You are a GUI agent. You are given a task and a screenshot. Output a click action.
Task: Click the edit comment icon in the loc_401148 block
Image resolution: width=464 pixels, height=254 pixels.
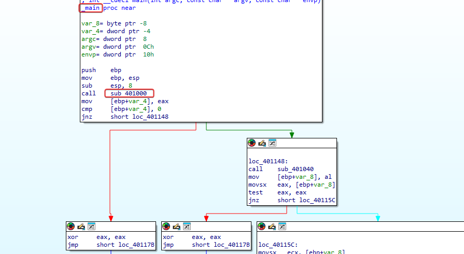(262, 143)
